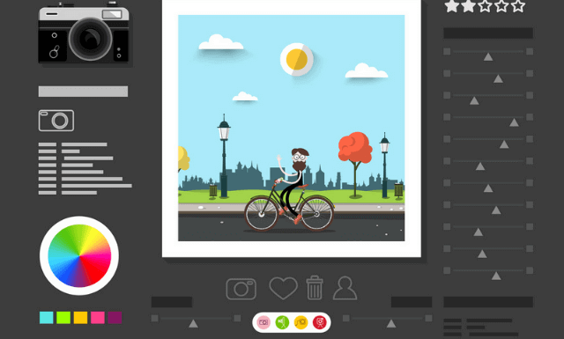Choose the pink circular camera icon
Viewport: 564px width, 339px height.
263,322
